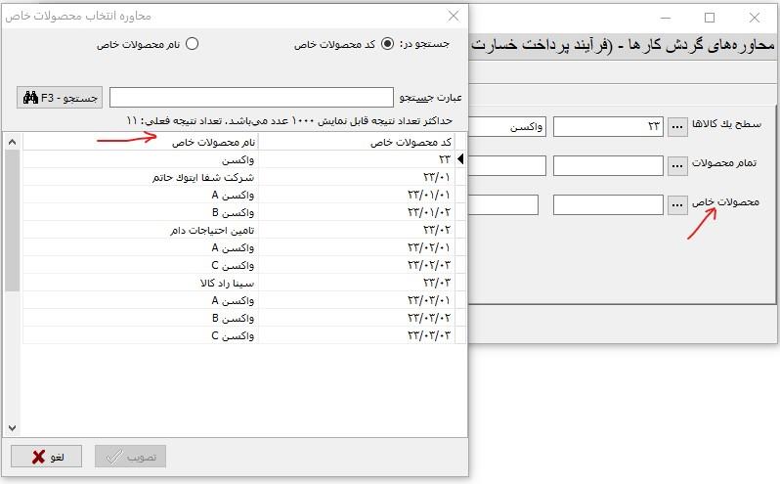Maximize the background workflow window

pyautogui.click(x=710, y=18)
